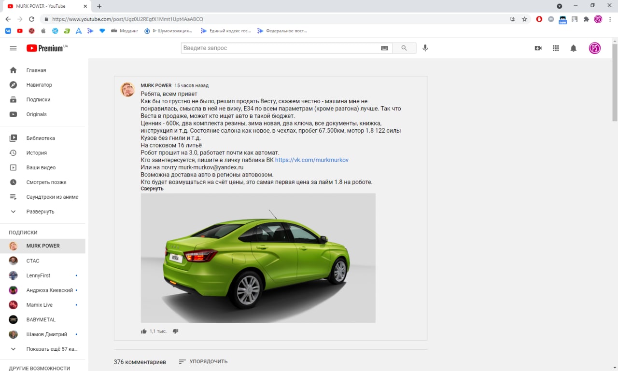The height and width of the screenshot is (371, 618).
Task: Open the green Lada Vesta image
Action: point(258,258)
